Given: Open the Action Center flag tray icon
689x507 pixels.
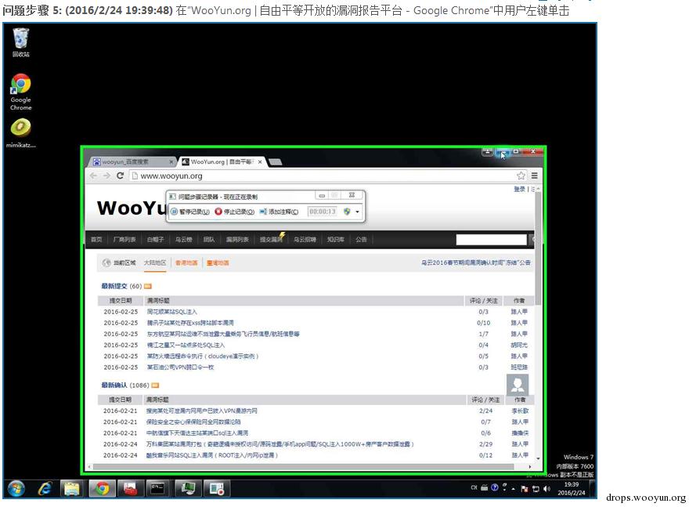Looking at the screenshot, I should click(525, 488).
